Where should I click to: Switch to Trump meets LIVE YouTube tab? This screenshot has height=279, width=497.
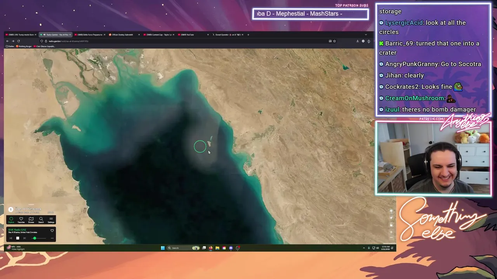21,34
